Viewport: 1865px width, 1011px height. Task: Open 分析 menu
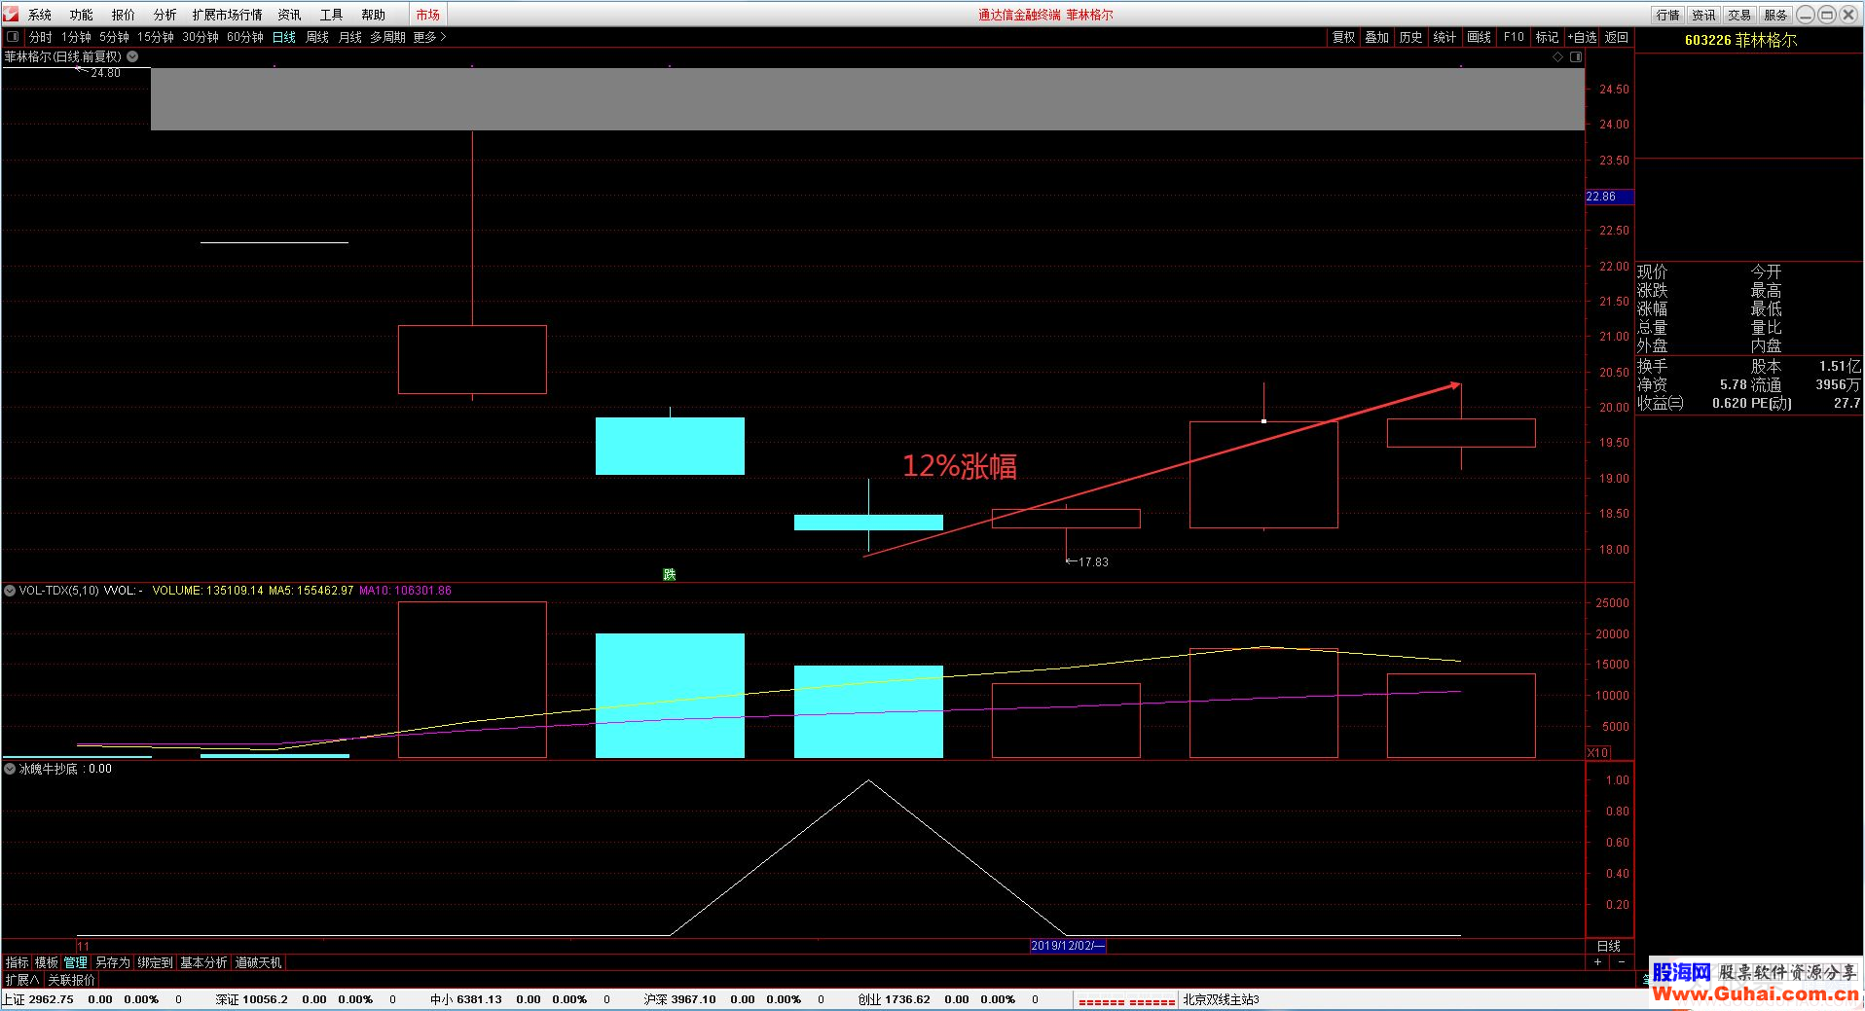point(165,15)
